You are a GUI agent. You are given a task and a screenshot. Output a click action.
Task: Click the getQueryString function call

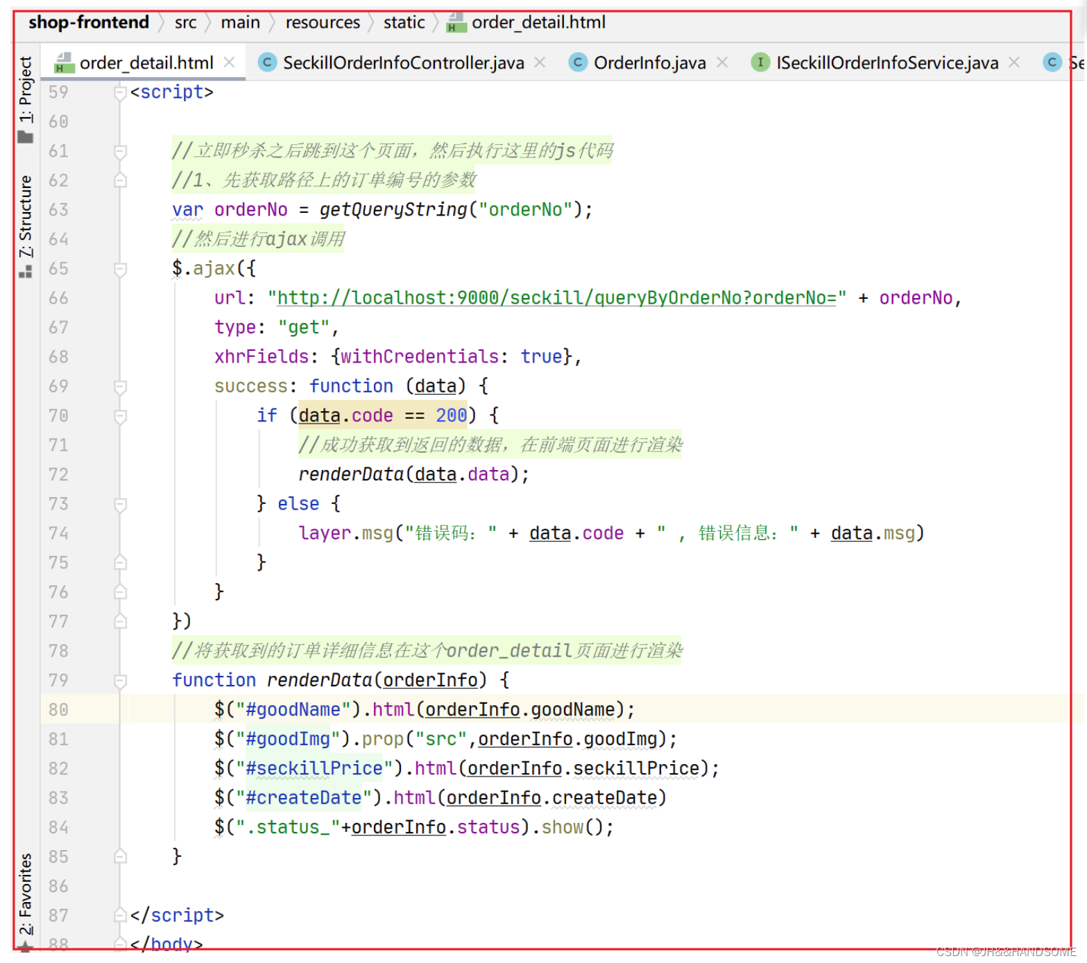(x=393, y=210)
